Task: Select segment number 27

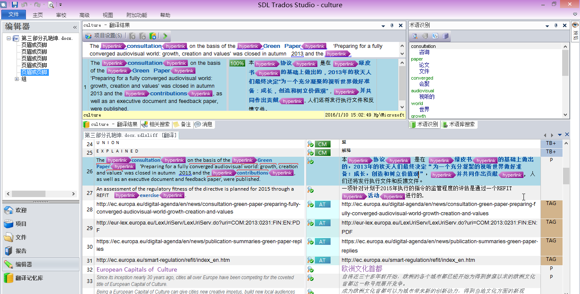Action: point(89,193)
